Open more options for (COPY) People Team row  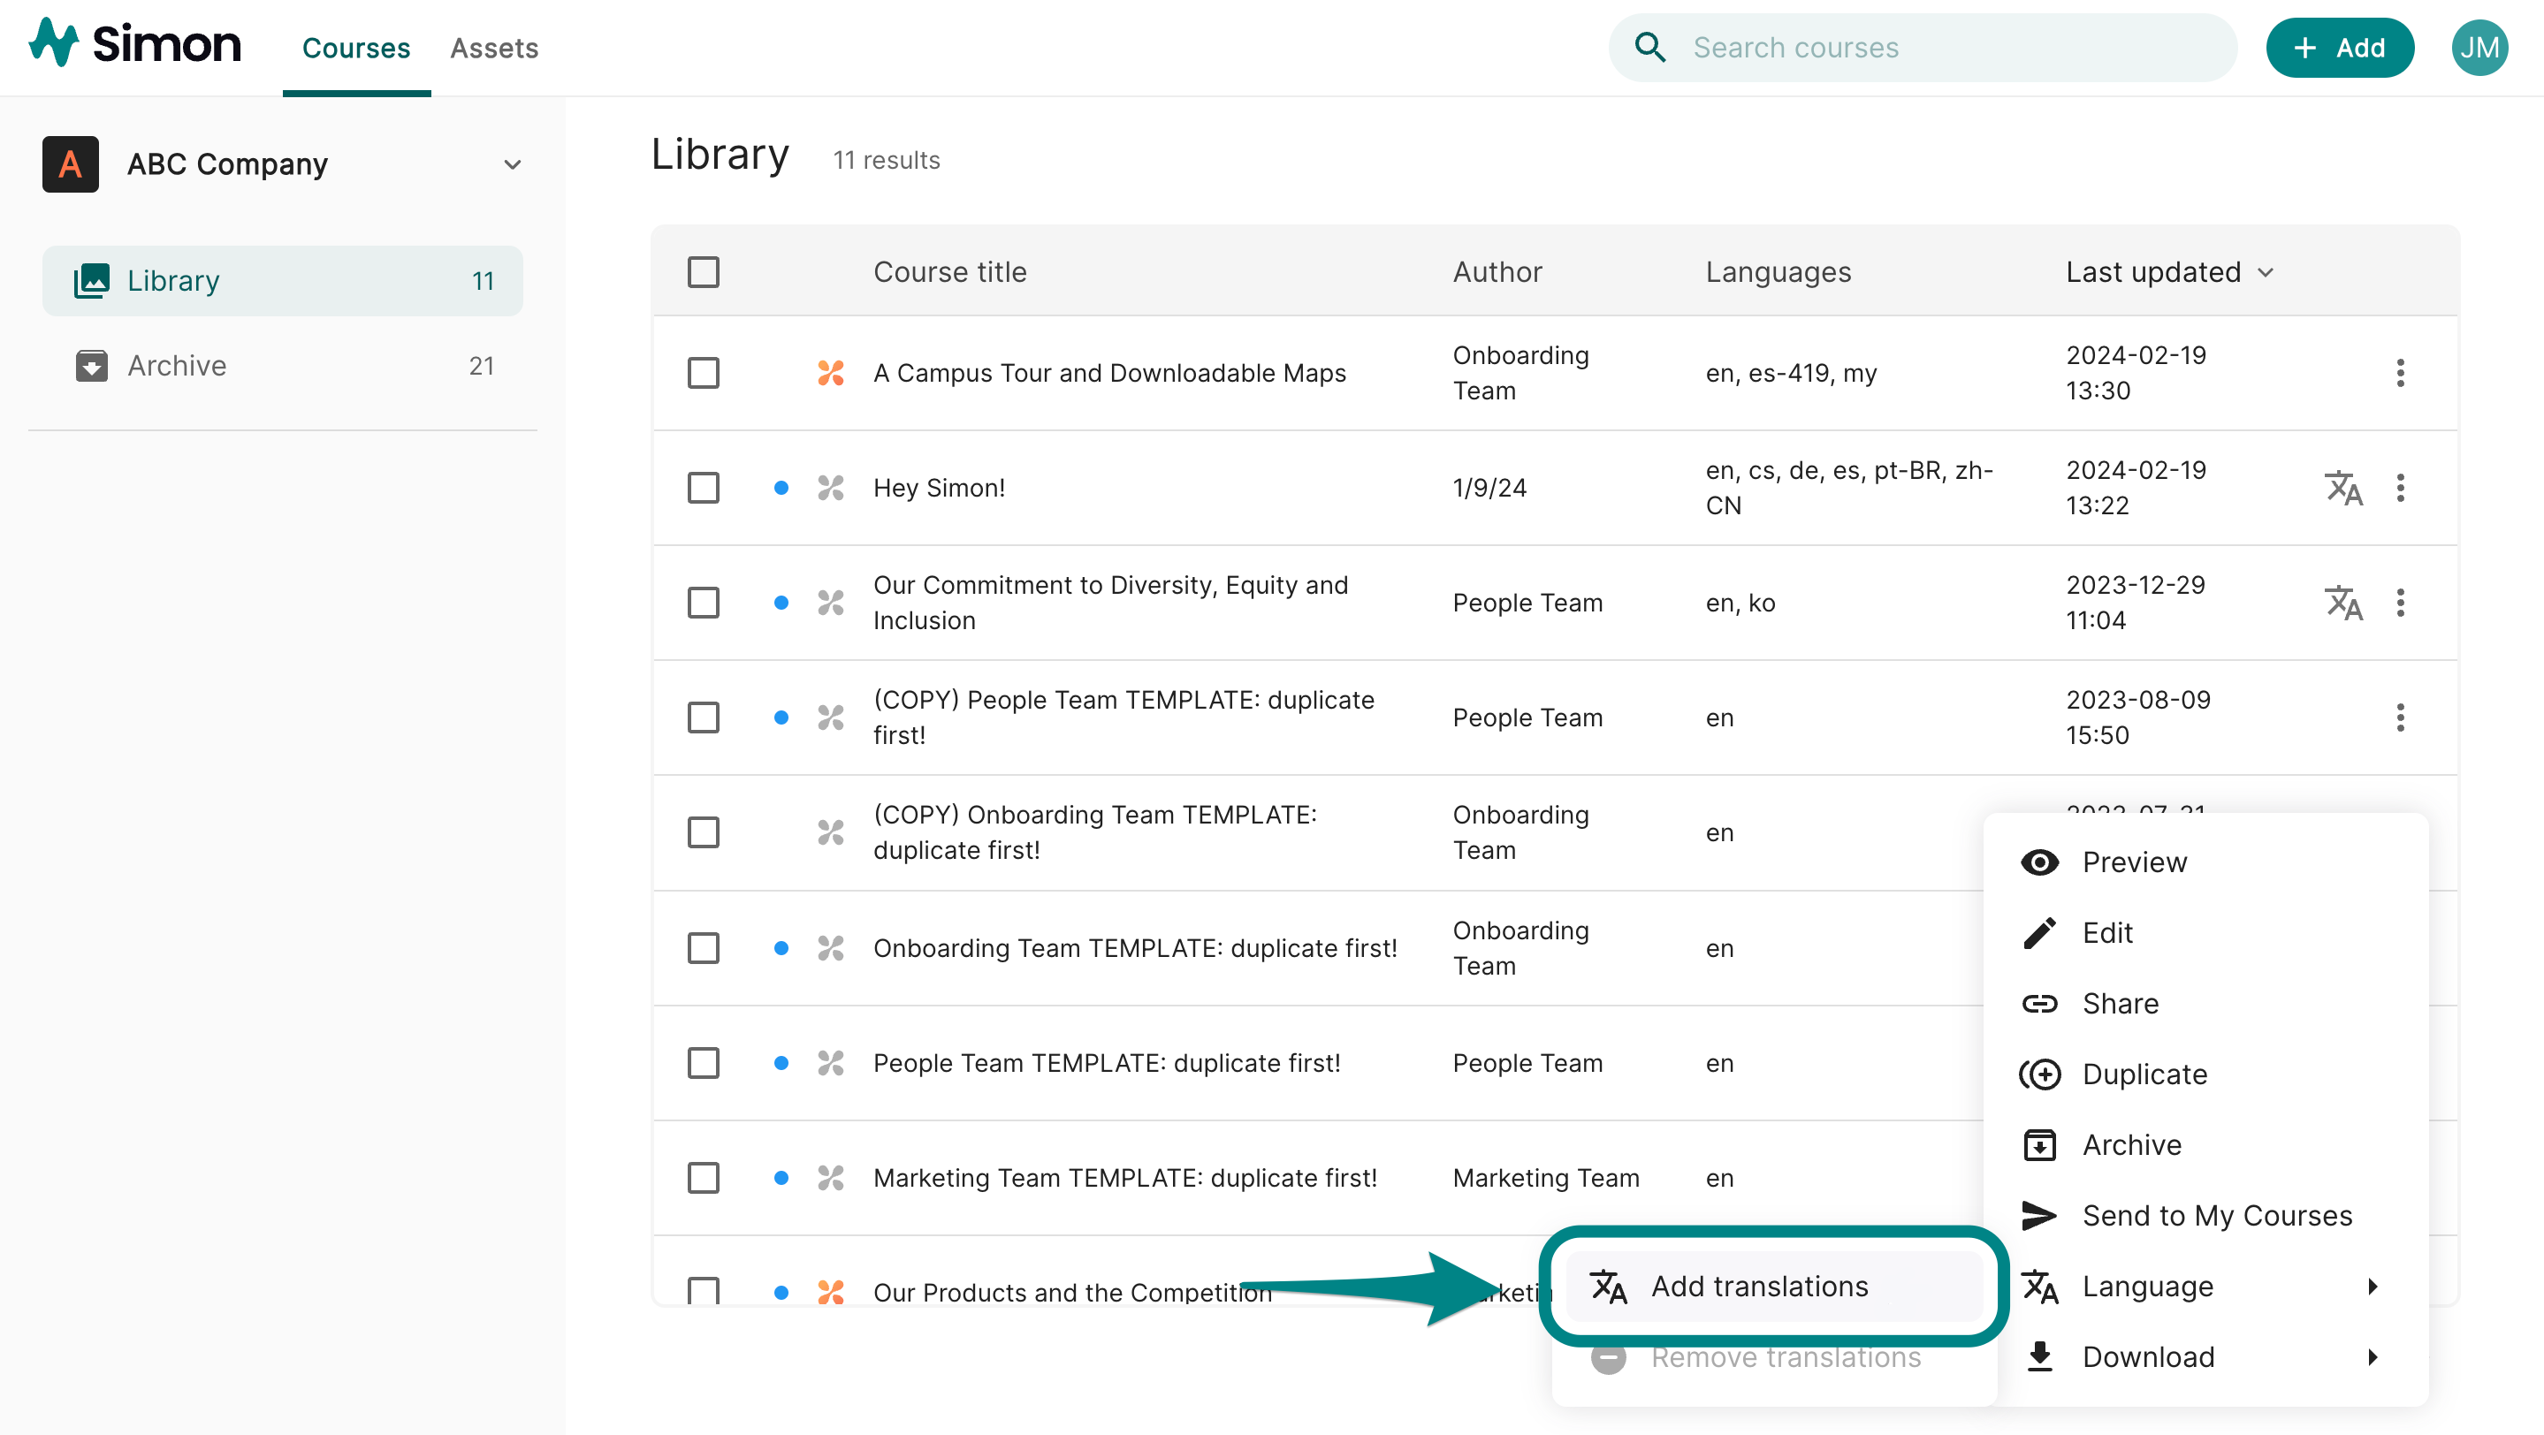click(2400, 717)
